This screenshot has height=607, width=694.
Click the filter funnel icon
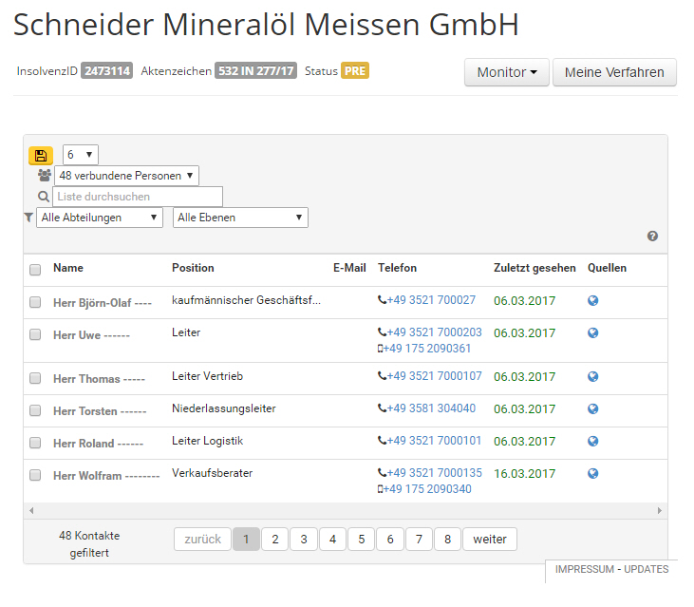(28, 218)
